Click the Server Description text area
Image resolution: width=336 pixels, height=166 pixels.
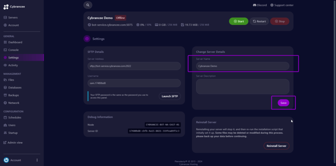[242, 87]
